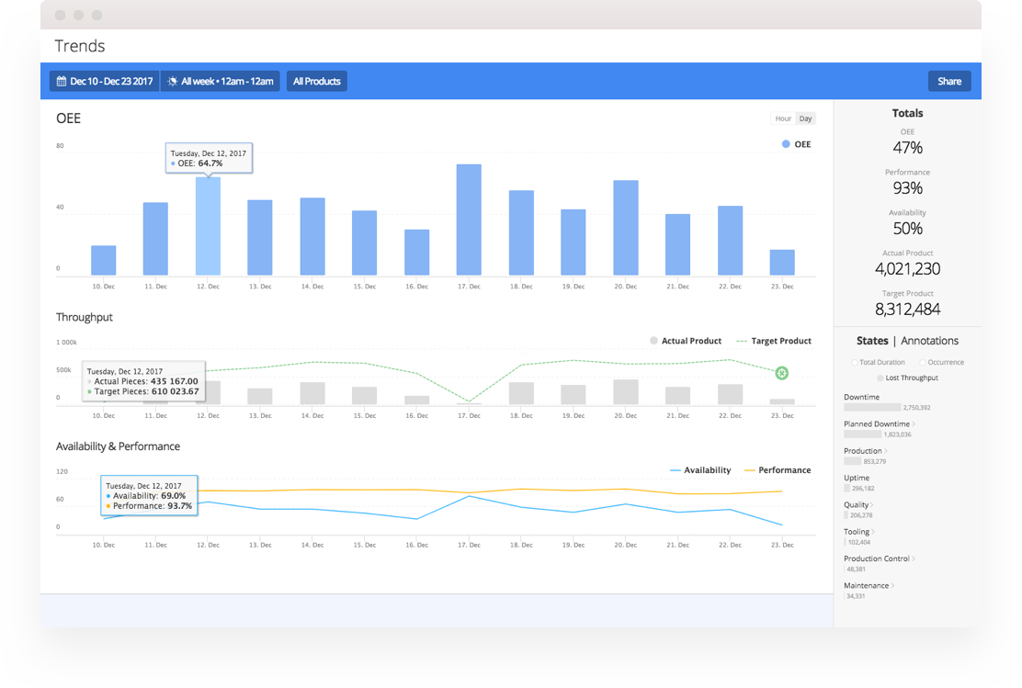Expand the Planned Downtime state
This screenshot has height=688, width=1022.
click(914, 424)
